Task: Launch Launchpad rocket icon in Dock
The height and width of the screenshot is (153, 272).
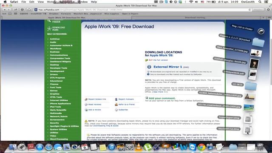Action: click(x=22, y=147)
